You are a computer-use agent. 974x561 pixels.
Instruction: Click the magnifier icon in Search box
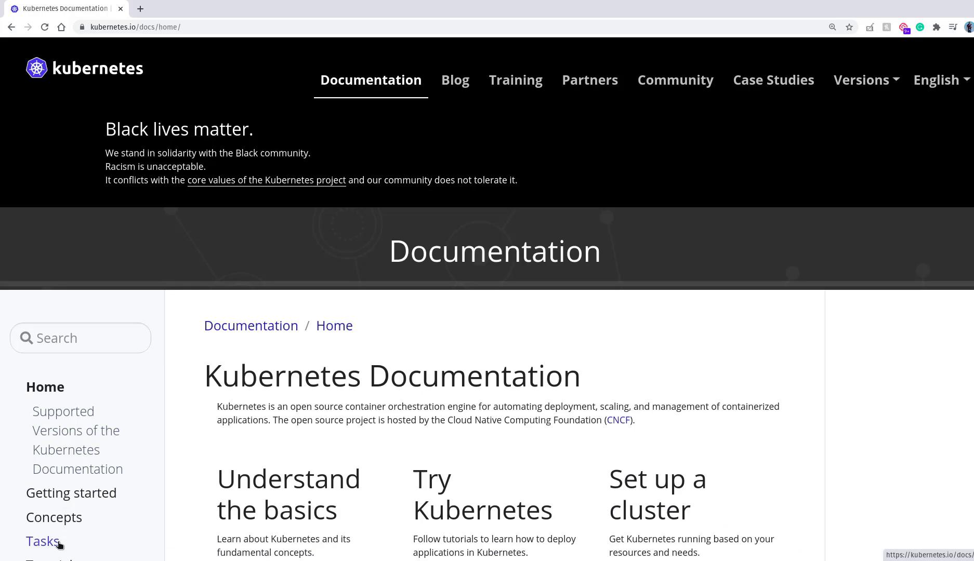tap(27, 338)
